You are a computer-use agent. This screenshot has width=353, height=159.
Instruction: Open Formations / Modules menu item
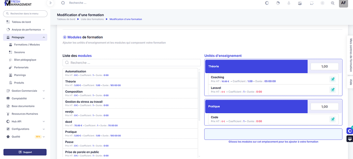coord(27,44)
